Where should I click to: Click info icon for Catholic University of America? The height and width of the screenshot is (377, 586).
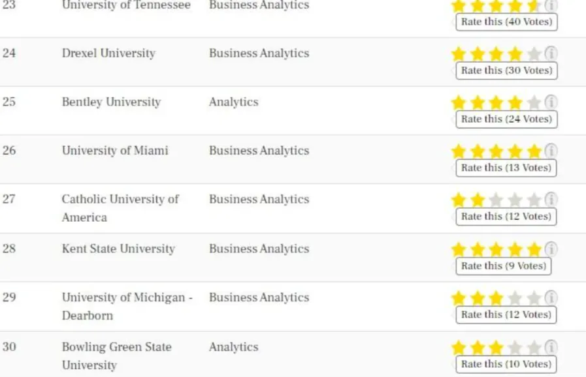click(x=551, y=200)
